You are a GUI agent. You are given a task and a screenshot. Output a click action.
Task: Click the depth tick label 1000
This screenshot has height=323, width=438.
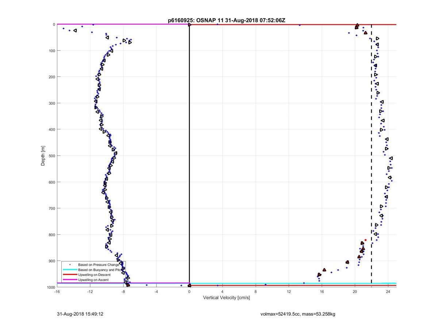(x=50, y=287)
